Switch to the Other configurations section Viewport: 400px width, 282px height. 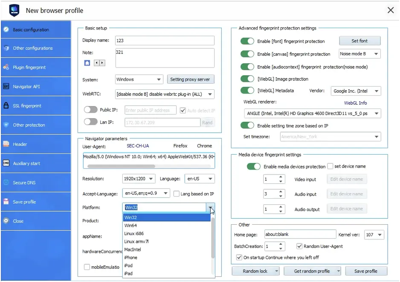[x=35, y=48]
